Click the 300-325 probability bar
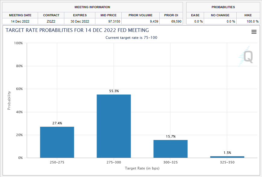Viewport: 262px width, 177px height. (171, 149)
